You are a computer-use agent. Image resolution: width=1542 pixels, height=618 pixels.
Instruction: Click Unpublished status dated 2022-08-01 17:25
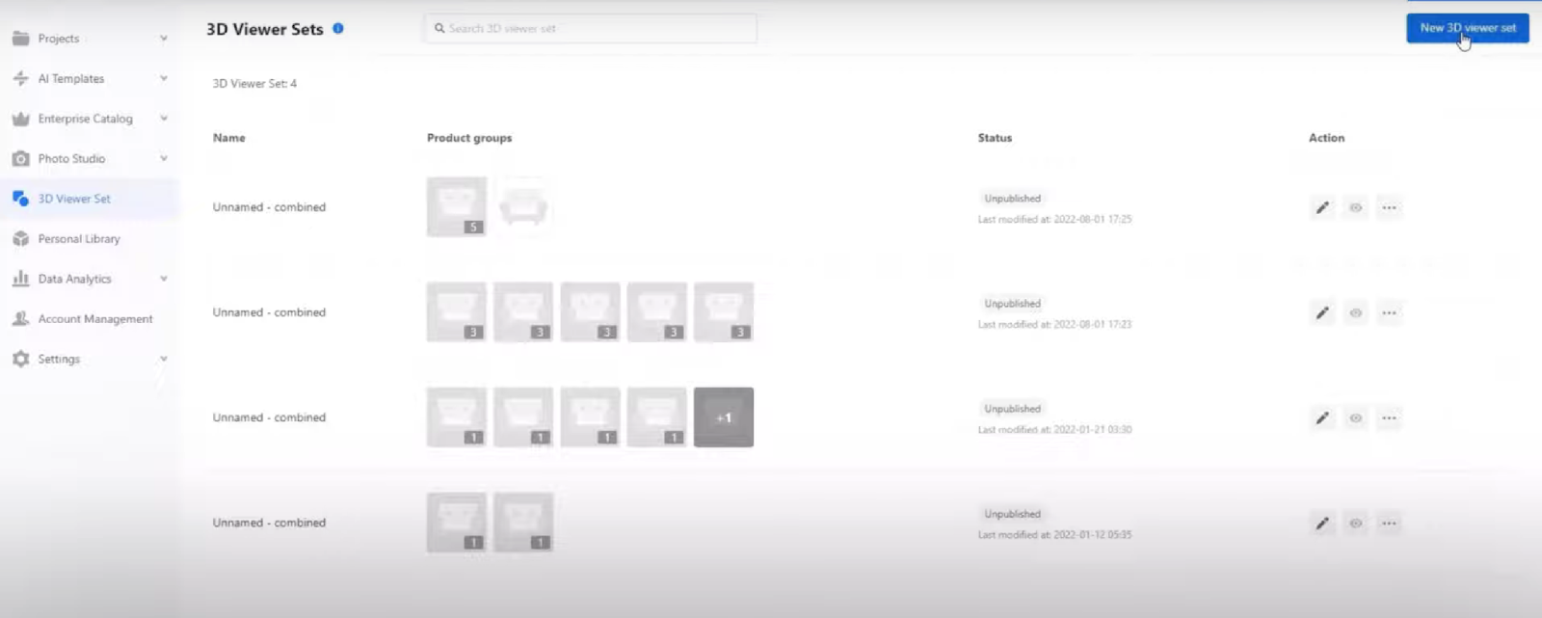pyautogui.click(x=1012, y=199)
